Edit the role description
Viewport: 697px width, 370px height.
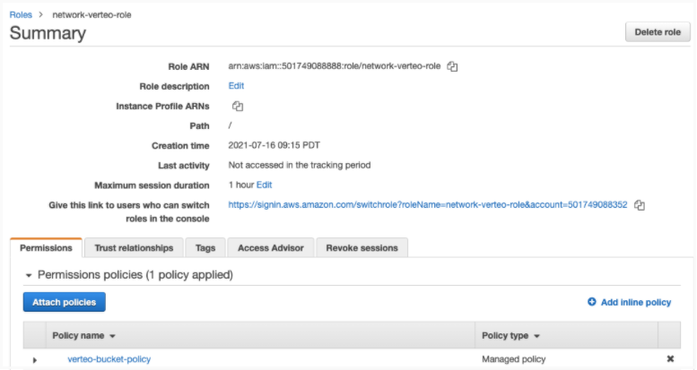236,86
